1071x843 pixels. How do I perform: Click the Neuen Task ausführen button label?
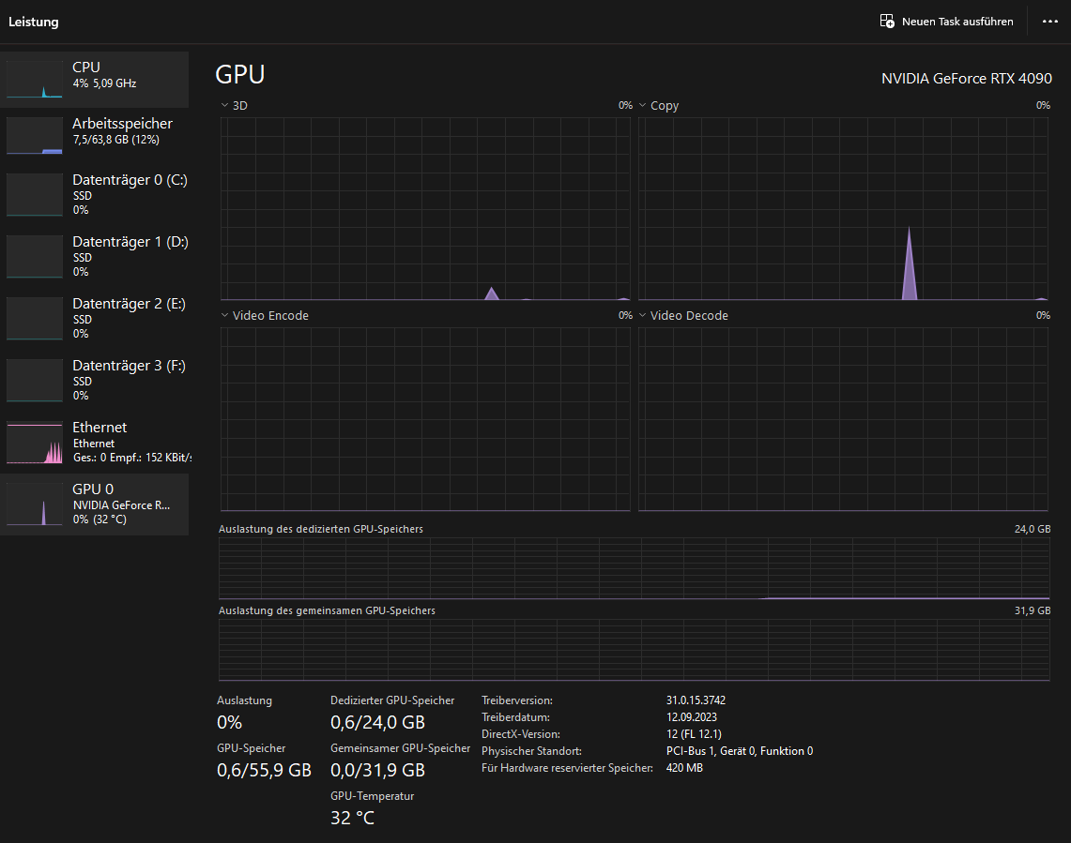click(957, 22)
